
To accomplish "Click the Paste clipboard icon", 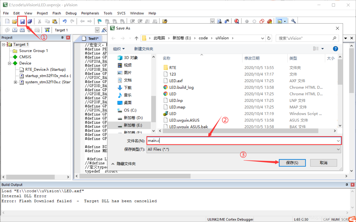I will [x=54, y=22].
